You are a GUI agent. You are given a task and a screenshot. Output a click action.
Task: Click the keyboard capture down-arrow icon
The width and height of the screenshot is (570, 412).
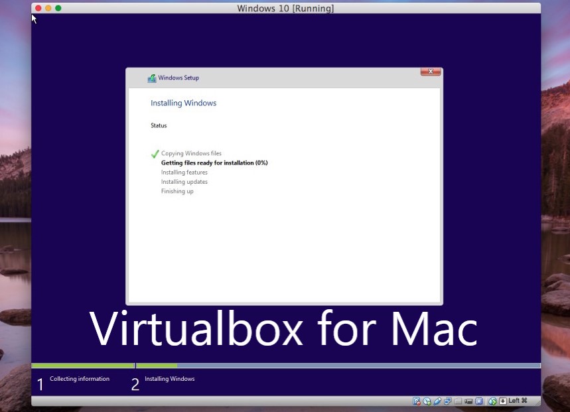[503, 401]
